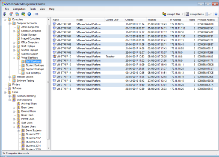Sort by the Name column header
The width and height of the screenshot is (219, 157).
click(x=63, y=20)
